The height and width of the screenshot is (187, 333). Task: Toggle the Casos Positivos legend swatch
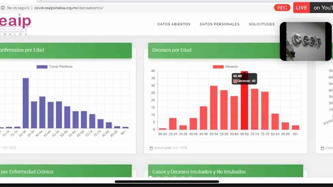pyautogui.click(x=42, y=67)
